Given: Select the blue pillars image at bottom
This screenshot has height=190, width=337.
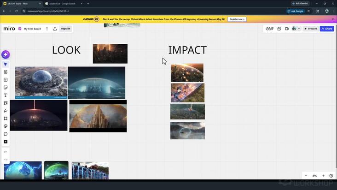Looking at the screenshot, I should click(x=90, y=171).
